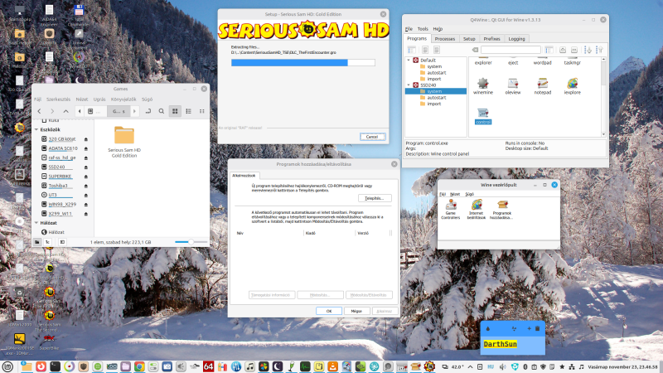Viewport: 663px width, 373px height.
Task: Click the volume icon in system tray
Action: point(502,366)
